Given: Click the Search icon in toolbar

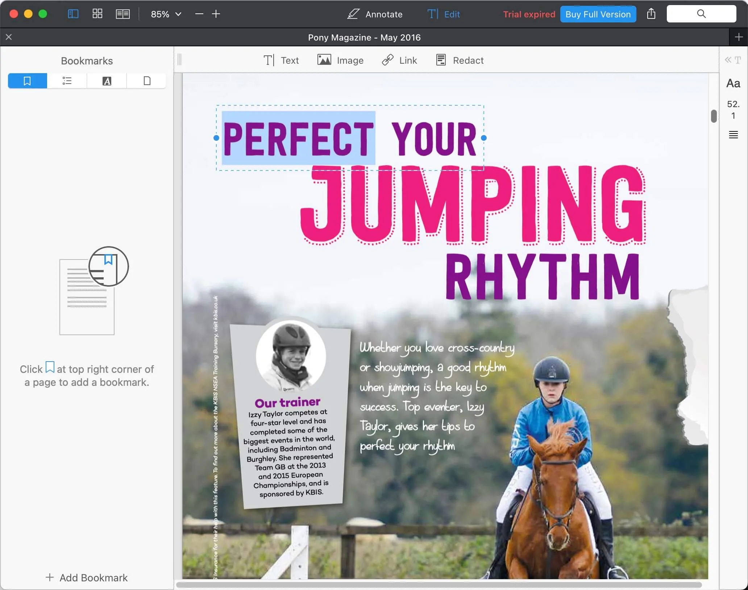Looking at the screenshot, I should pyautogui.click(x=702, y=13).
